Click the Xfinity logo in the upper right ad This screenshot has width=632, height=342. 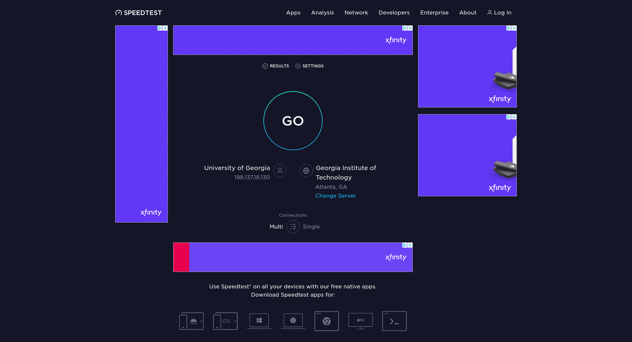pyautogui.click(x=500, y=99)
